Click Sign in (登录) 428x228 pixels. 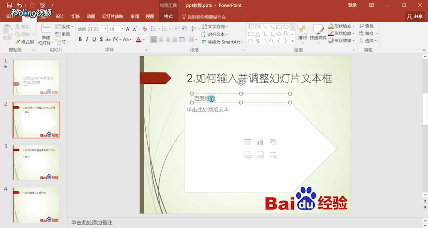pyautogui.click(x=352, y=5)
